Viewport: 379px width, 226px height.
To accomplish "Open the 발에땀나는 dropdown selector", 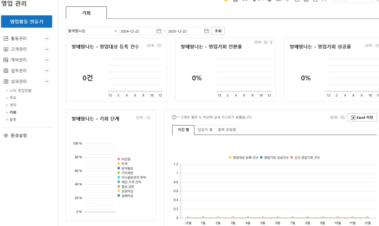I will (92, 31).
